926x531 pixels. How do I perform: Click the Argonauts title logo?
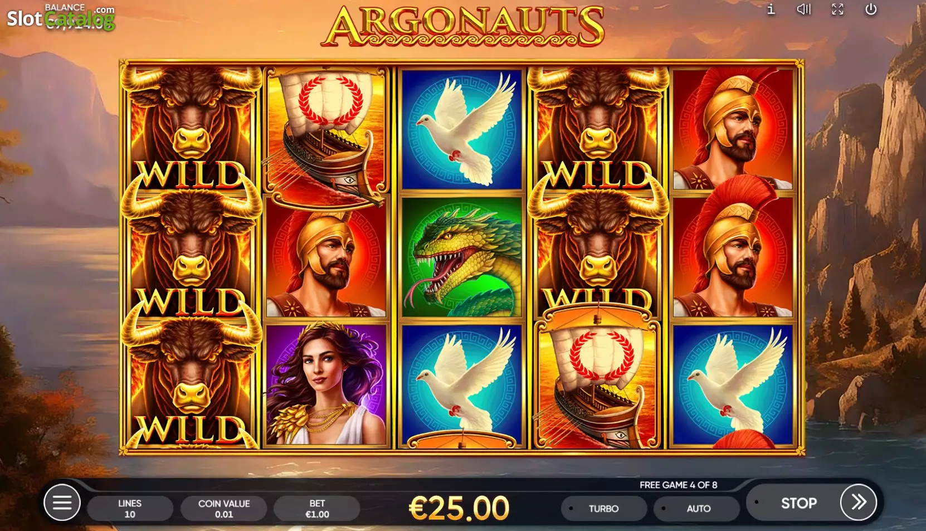pos(462,26)
